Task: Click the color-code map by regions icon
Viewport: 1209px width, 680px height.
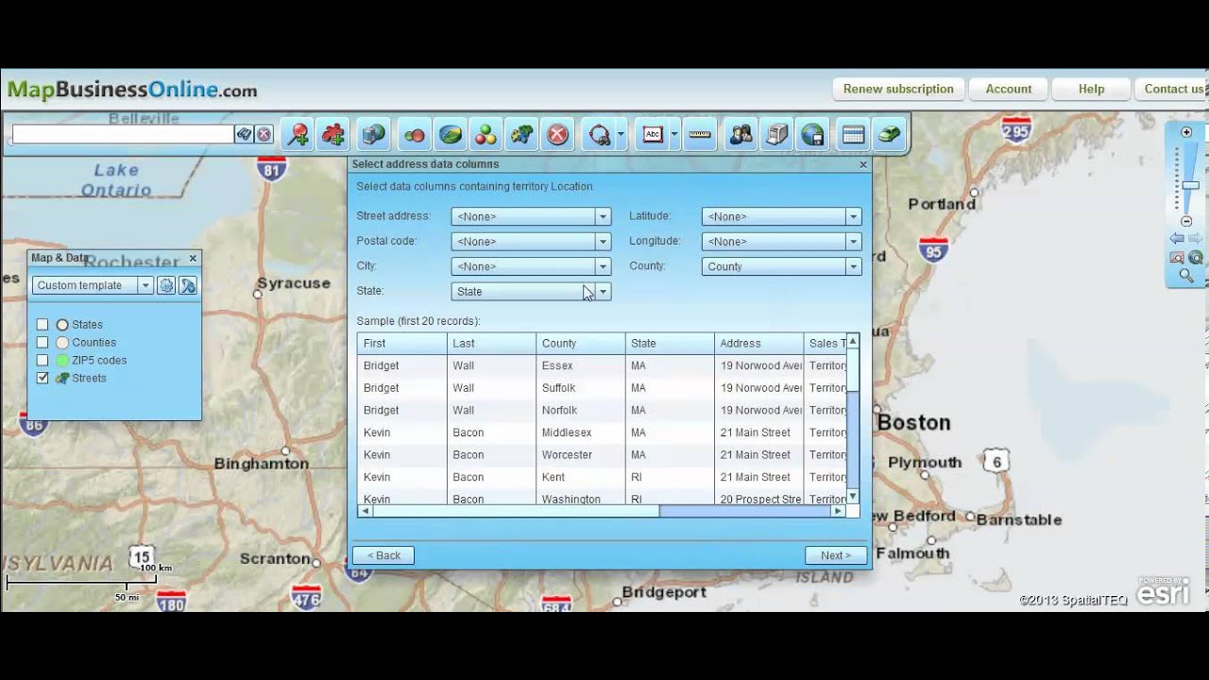Action: 451,135
